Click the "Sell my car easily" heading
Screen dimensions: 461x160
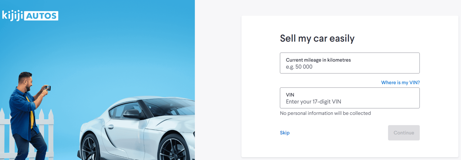(x=317, y=38)
